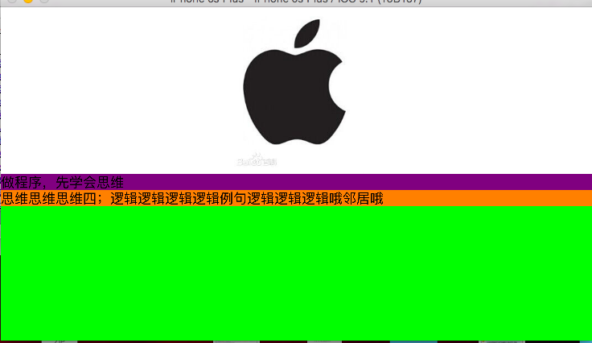Select the purple label reading 做程序，先学会思维

[x=296, y=182]
